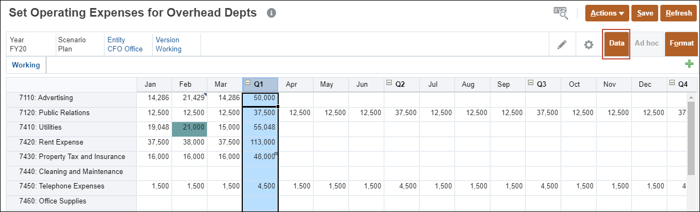Image resolution: width=700 pixels, height=212 pixels.
Task: Refresh the form
Action: click(679, 13)
